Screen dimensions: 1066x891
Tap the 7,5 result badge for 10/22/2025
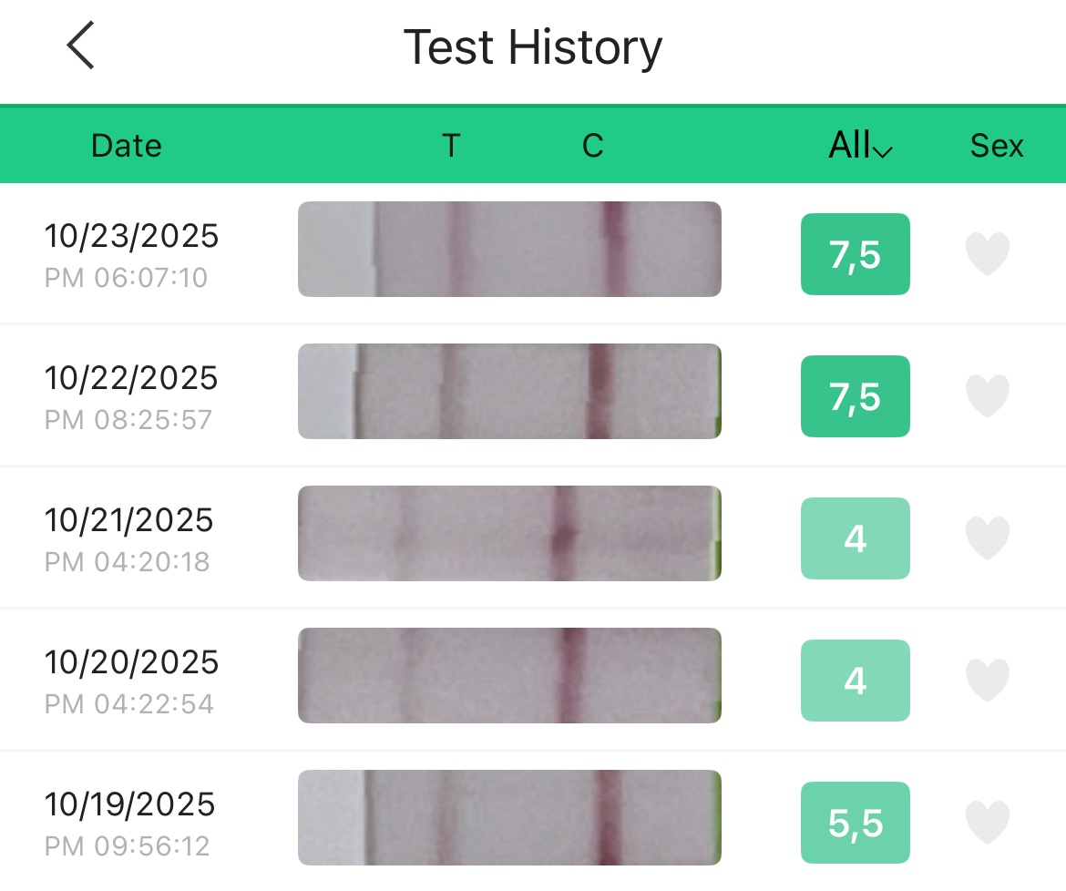pos(855,396)
